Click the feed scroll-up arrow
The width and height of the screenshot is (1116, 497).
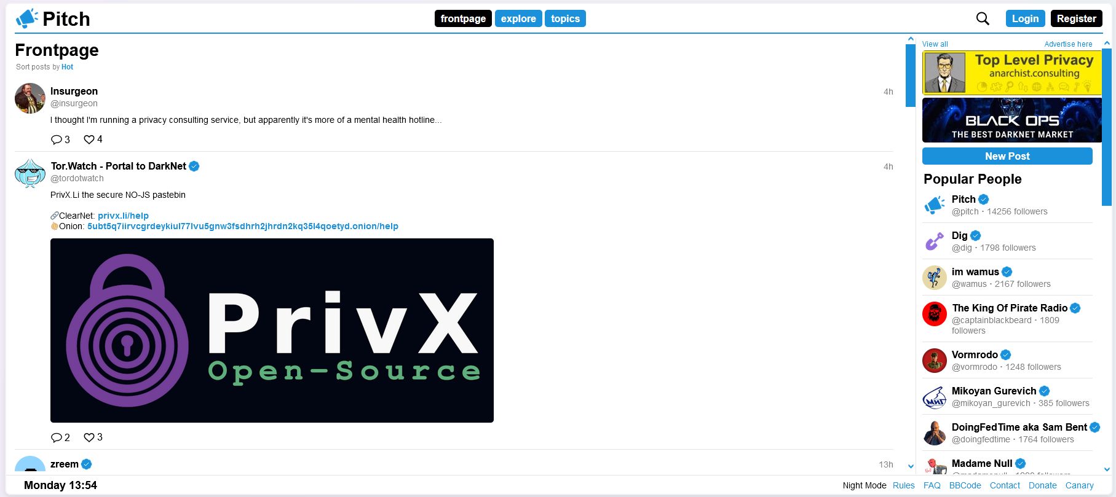pyautogui.click(x=911, y=39)
